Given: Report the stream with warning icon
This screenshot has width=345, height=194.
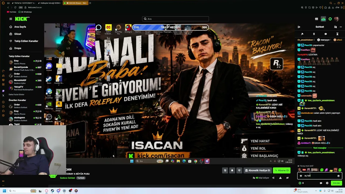Looking at the screenshot, I should (x=280, y=178).
